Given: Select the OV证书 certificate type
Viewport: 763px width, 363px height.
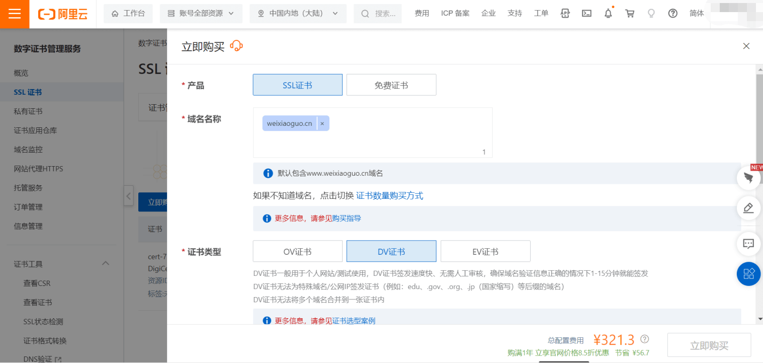Looking at the screenshot, I should [297, 251].
